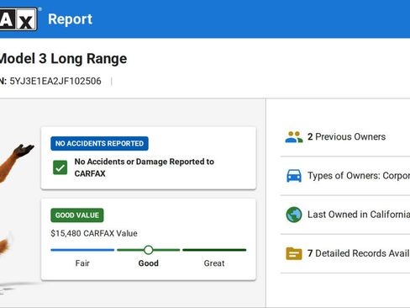Click the VIN number 5YJ3E1EA2JF102506
410x308 pixels.
click(55, 81)
